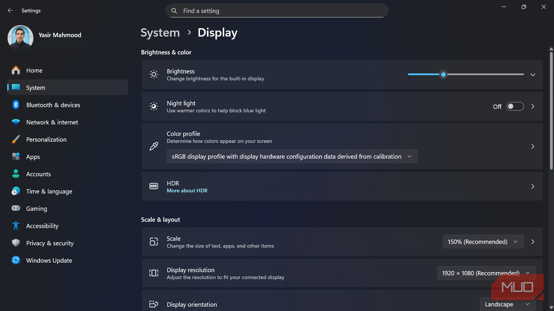Click the Privacy & security shield icon

click(16, 243)
